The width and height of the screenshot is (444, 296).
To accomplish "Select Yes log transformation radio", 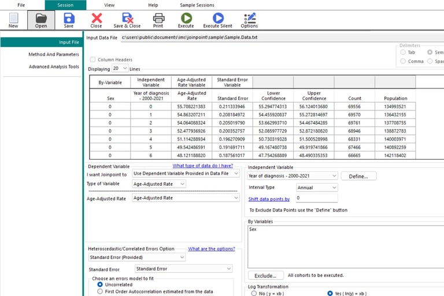I will pyautogui.click(x=330, y=294).
